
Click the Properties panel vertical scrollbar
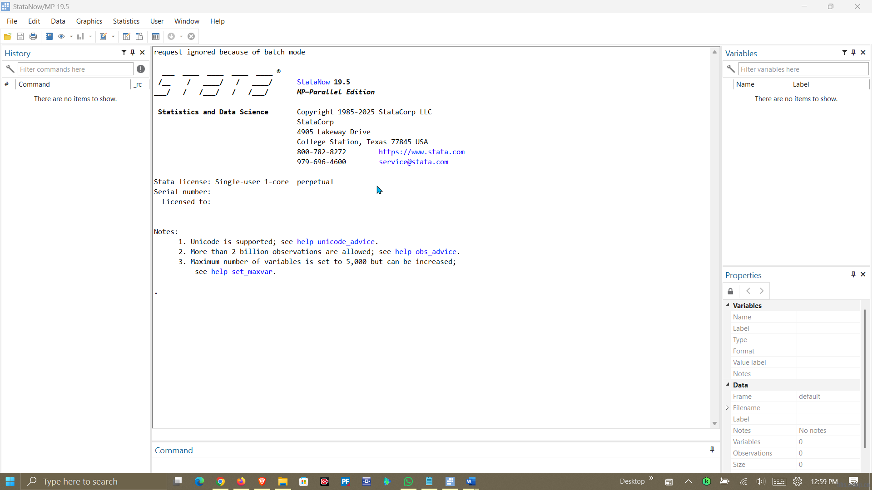pyautogui.click(x=865, y=379)
